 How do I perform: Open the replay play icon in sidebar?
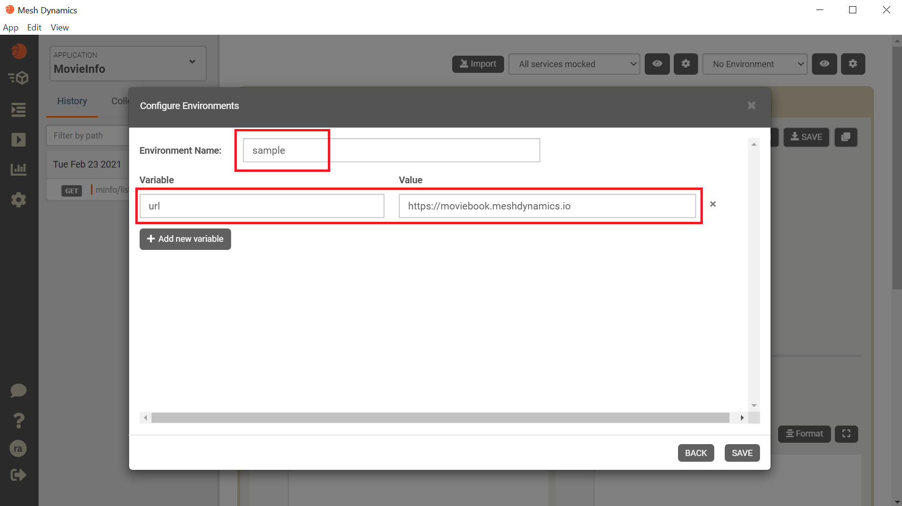click(19, 139)
